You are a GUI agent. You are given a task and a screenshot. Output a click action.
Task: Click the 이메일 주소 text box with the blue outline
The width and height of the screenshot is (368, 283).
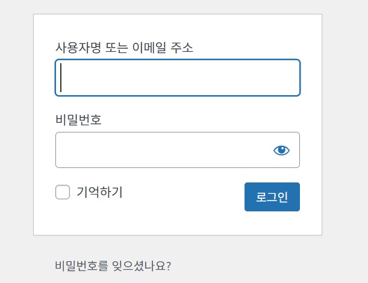[177, 78]
